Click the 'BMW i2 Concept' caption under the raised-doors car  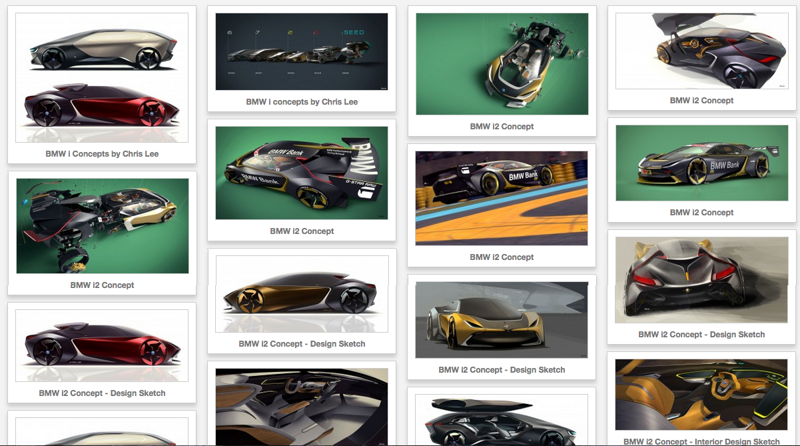click(x=702, y=100)
